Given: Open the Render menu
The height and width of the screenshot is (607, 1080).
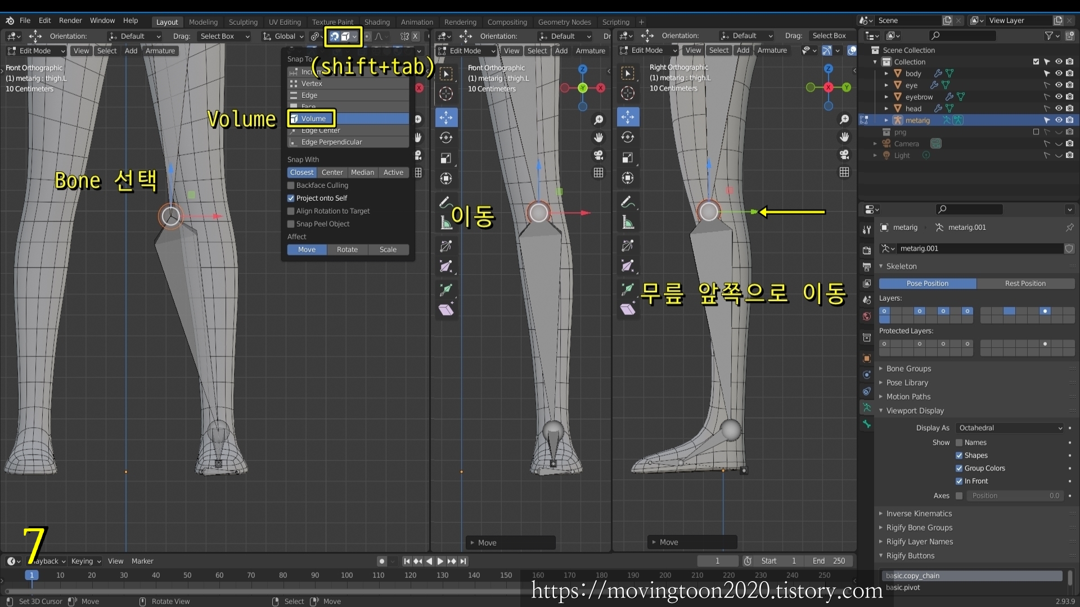Looking at the screenshot, I should [70, 20].
